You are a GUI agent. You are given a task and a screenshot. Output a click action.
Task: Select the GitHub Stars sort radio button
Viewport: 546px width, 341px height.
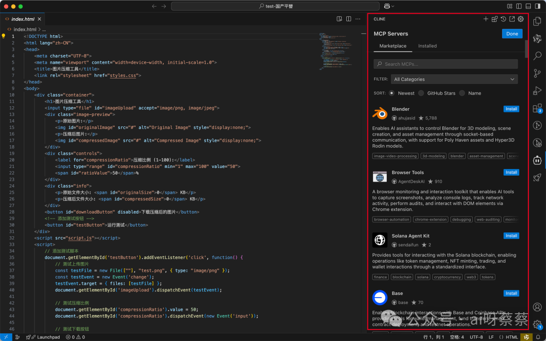click(x=421, y=93)
